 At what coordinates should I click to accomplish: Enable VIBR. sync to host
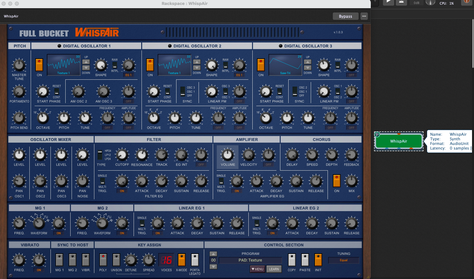coord(86,260)
